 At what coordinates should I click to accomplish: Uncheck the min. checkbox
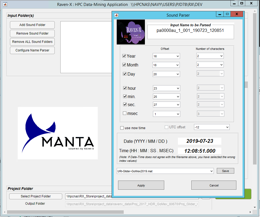point(125,96)
